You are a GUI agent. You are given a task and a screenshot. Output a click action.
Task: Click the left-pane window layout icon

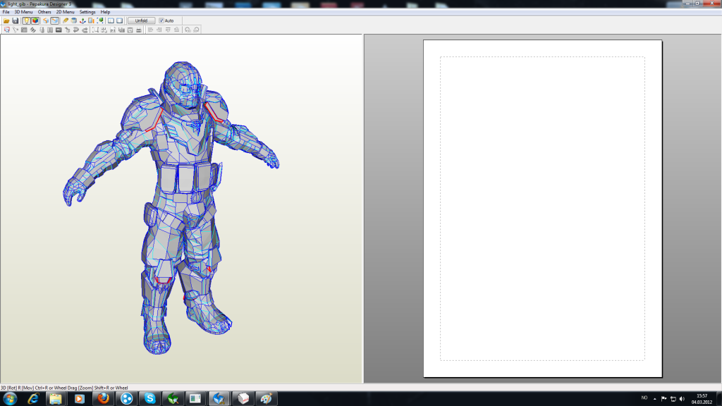[111, 20]
